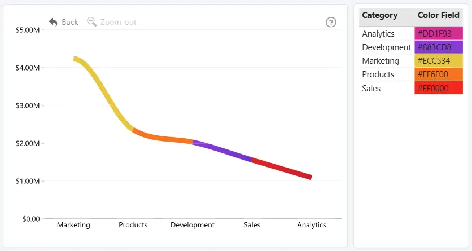
Task: Click the Category column header
Action: tap(379, 15)
